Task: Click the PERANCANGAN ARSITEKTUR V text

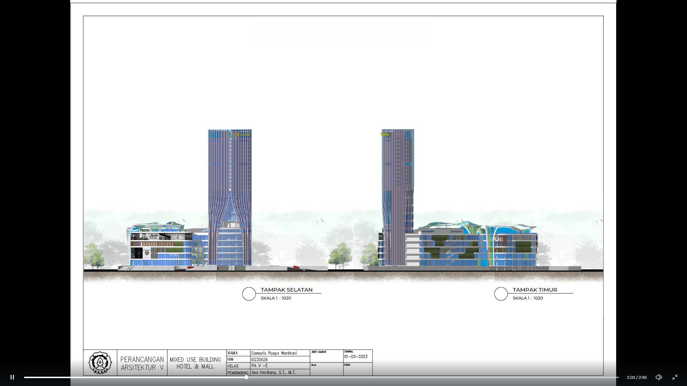Action: 142,363
